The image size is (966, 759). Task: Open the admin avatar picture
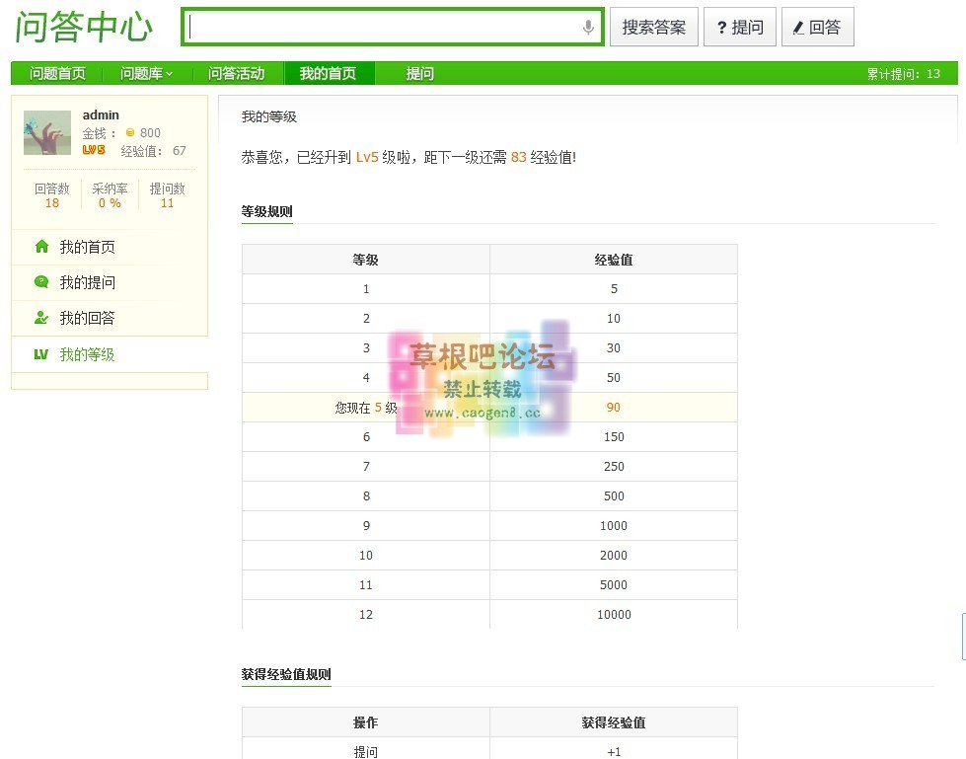coord(47,132)
